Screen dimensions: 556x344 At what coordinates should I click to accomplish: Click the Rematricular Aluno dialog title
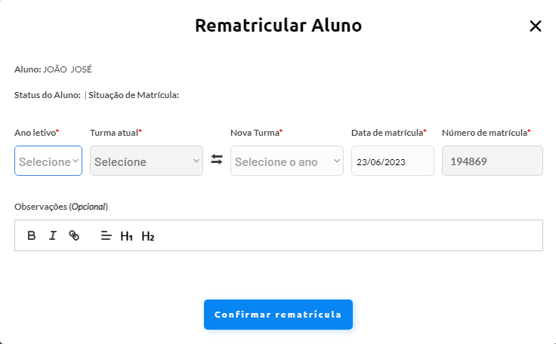tap(278, 26)
